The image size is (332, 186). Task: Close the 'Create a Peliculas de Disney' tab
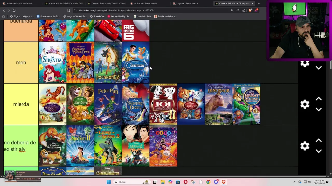click(x=252, y=3)
